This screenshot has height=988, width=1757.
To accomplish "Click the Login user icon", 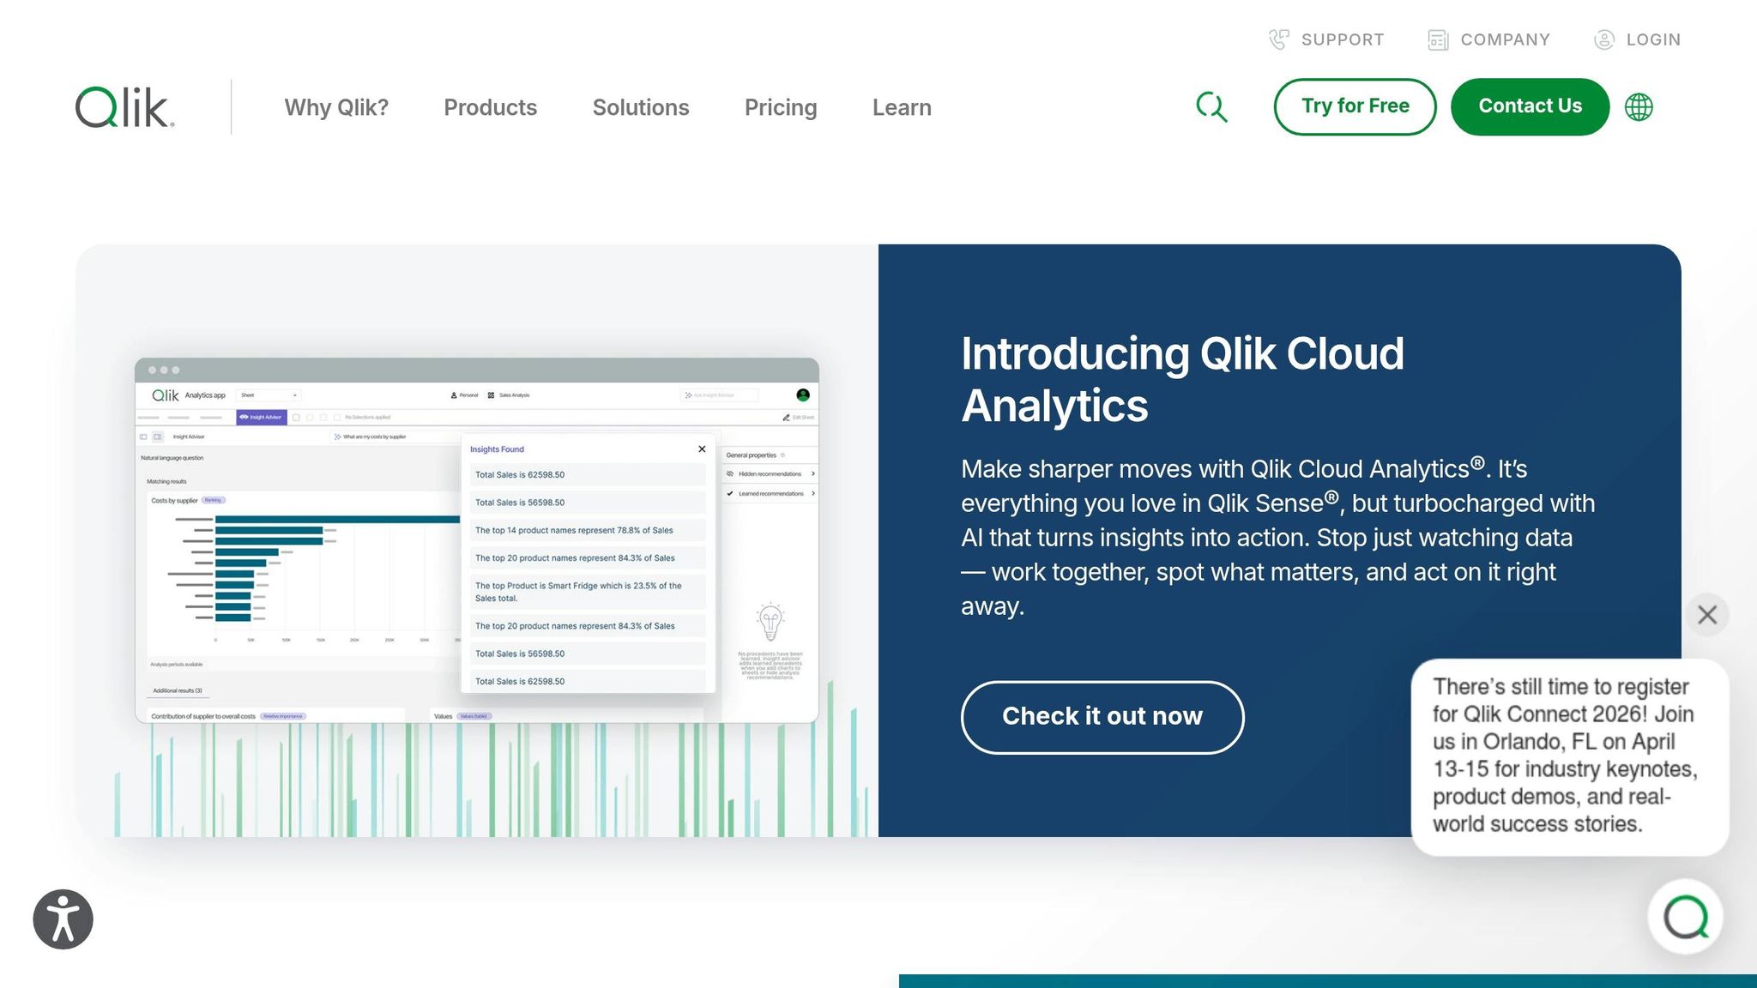I will click(1603, 39).
